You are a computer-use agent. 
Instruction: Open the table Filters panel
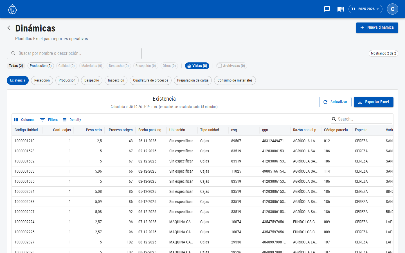(x=49, y=120)
